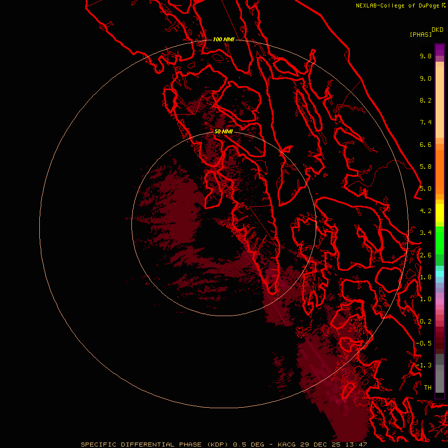Click the 1.0 legend value
This screenshot has height=448, width=448.
[426, 299]
